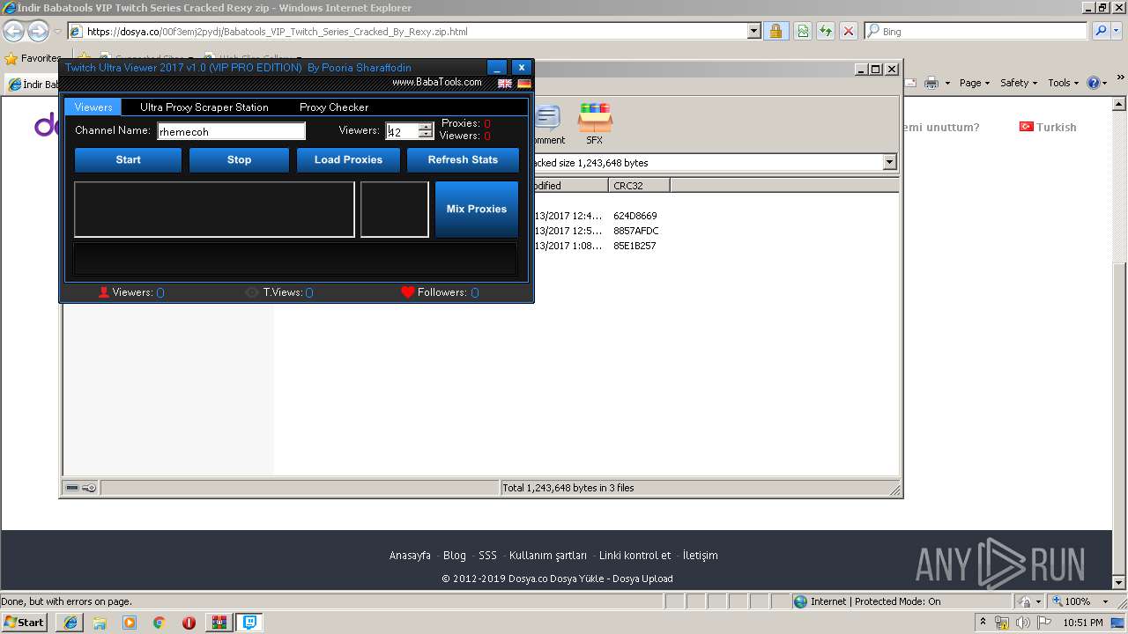Launch Google Chrome from the taskbar

(x=159, y=623)
